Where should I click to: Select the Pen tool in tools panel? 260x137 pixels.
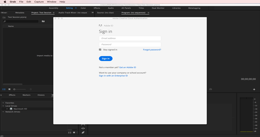(83, 132)
